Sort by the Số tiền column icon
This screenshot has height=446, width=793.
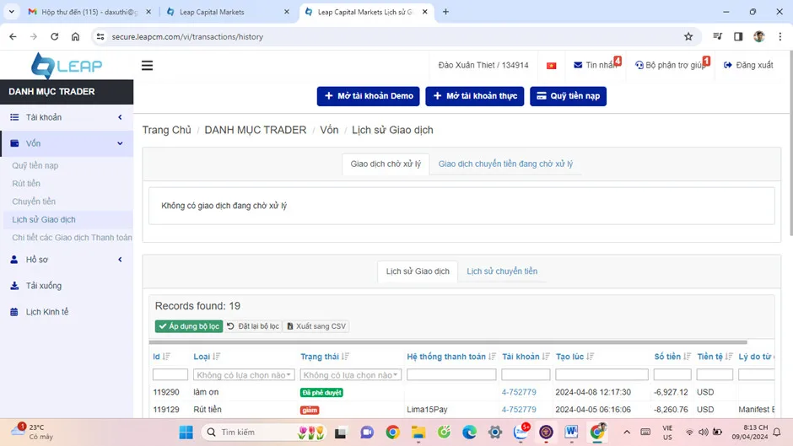[x=687, y=357]
